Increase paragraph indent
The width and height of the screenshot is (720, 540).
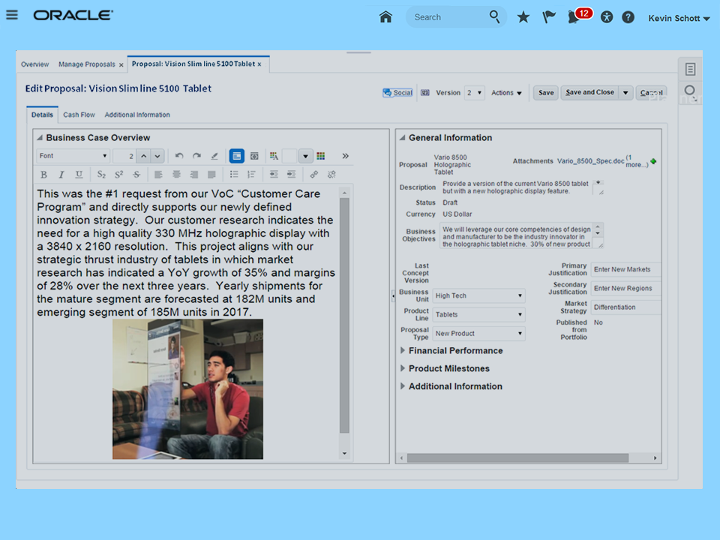click(291, 175)
